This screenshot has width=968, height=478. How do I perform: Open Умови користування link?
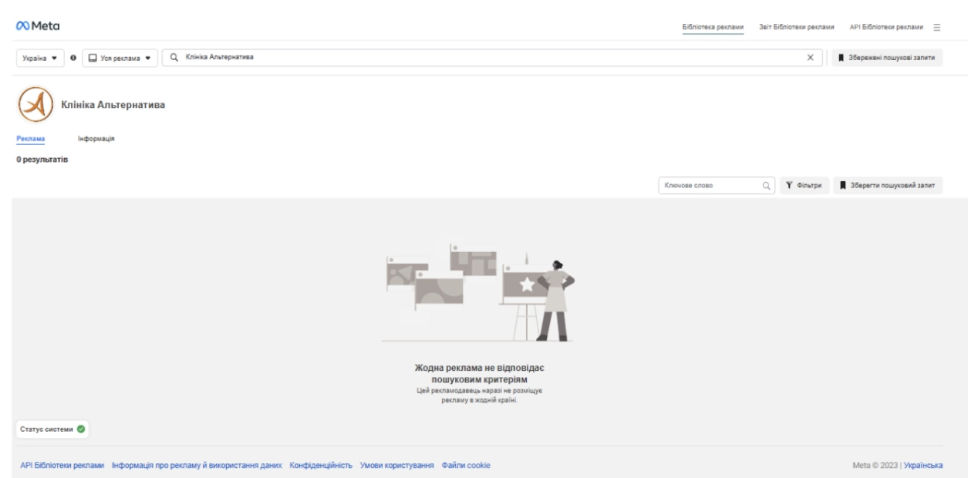[x=397, y=465]
